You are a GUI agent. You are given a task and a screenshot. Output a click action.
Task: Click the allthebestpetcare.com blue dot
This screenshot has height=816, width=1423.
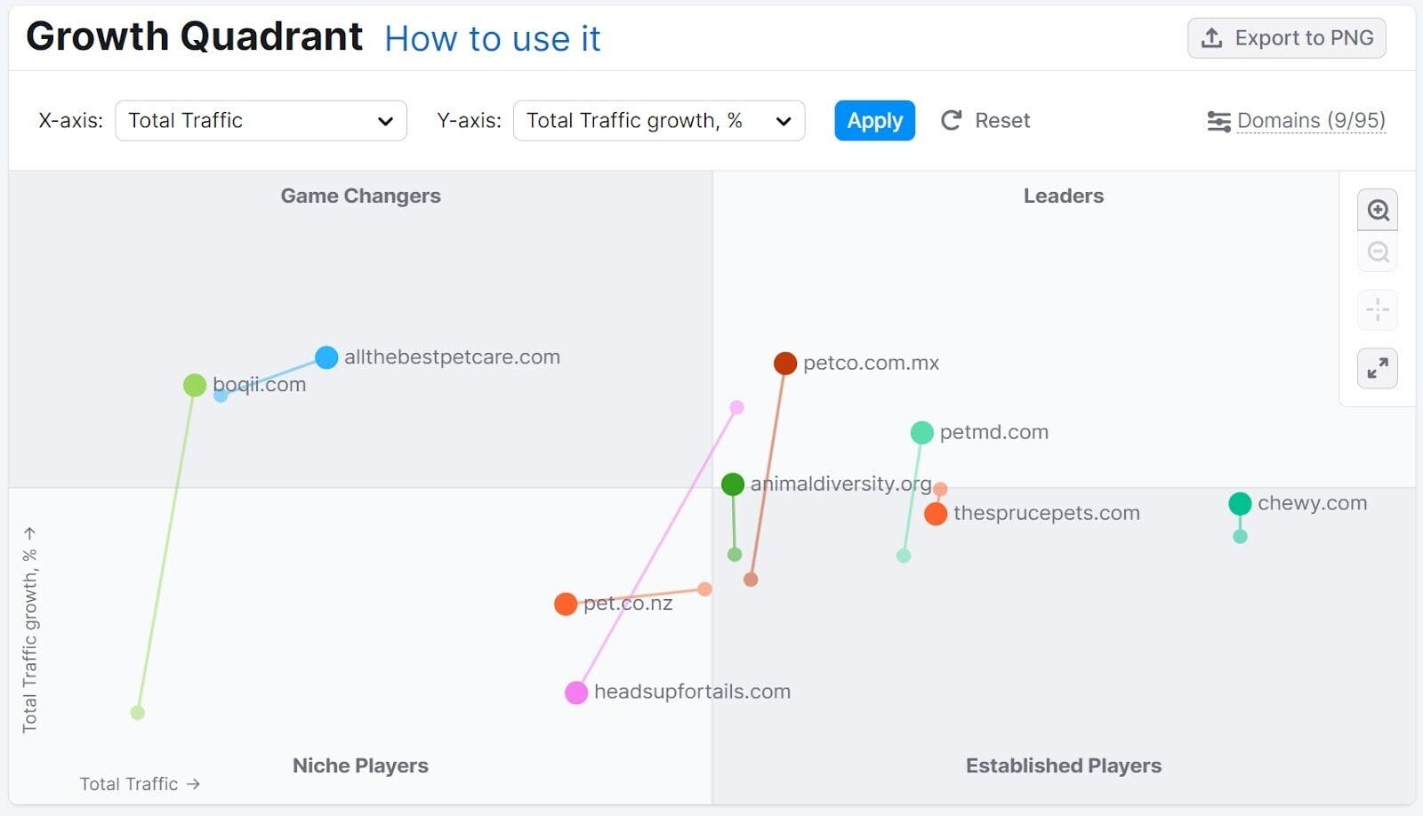[326, 357]
